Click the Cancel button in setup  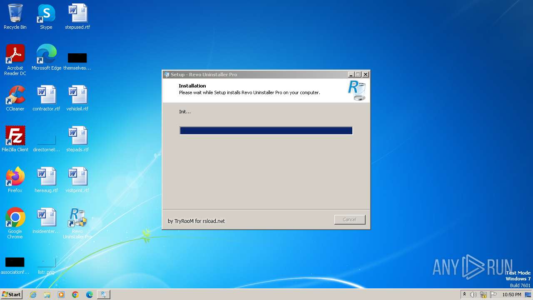click(x=350, y=220)
